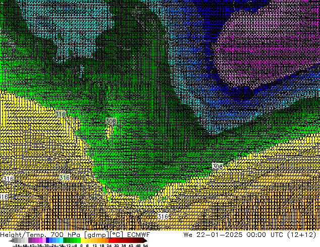The image size is (320, 247).
Task: Click the ECMWF model label
Action: click(138, 235)
